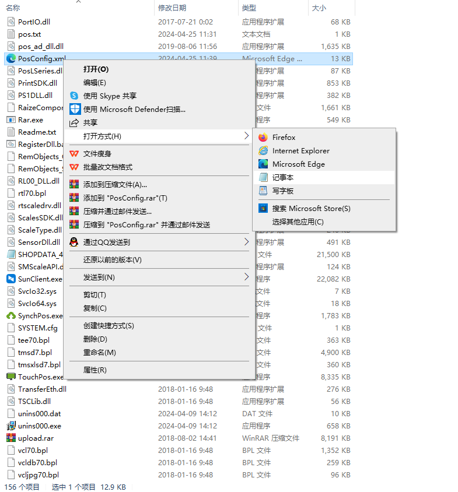Click WPS icon beside 批量改文档格式
458x492 pixels.
tap(74, 167)
